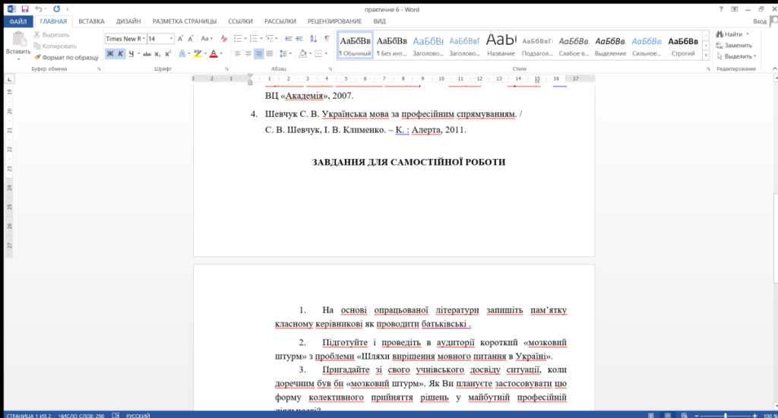Click the zoom out minus button
Viewport: 778px width, 418px height.
point(697,416)
